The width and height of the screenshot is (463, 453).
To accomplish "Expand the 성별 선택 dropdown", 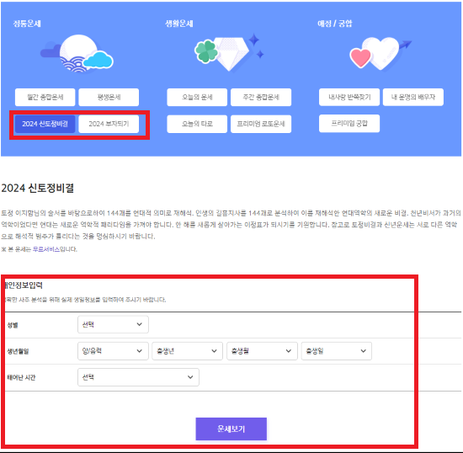I will click(113, 324).
